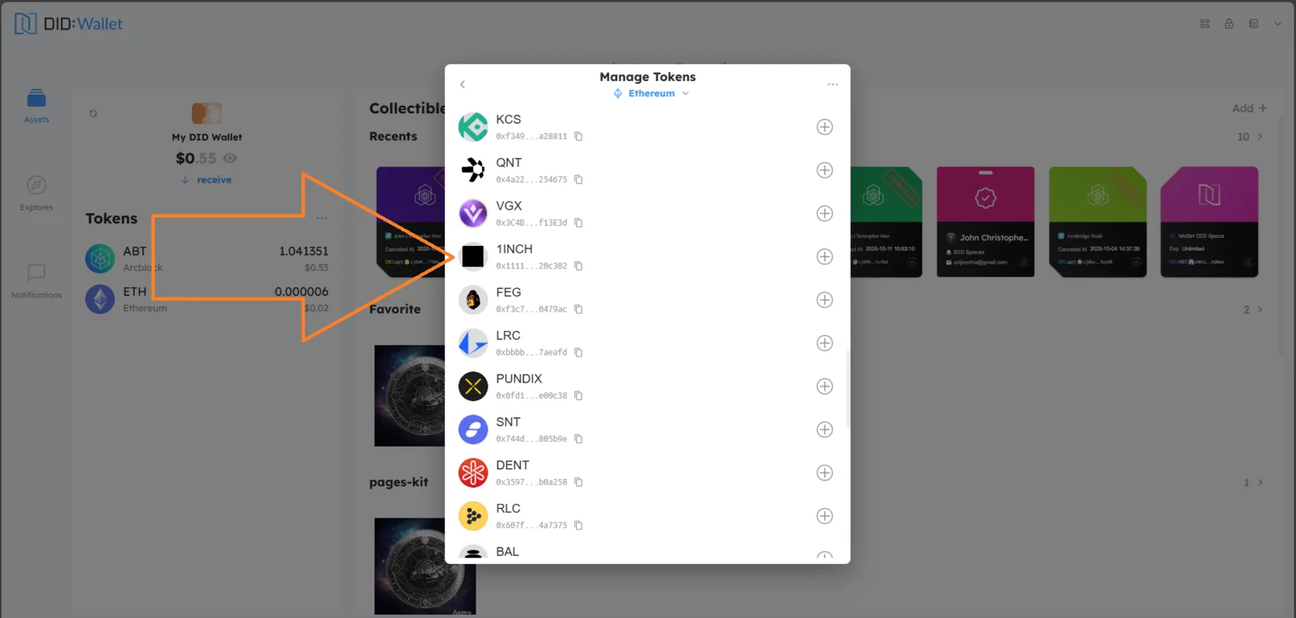
Task: Add the QNT token
Action: [x=825, y=170]
